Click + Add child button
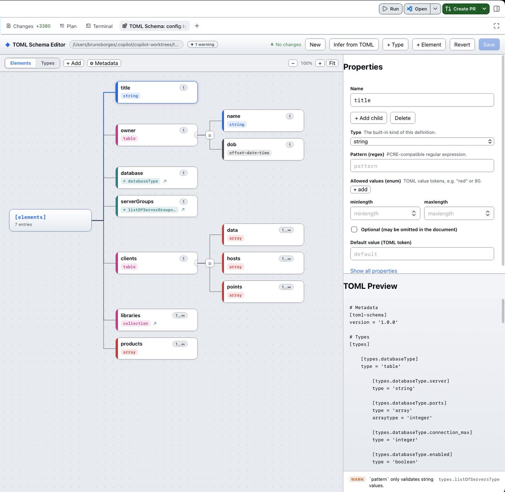The image size is (505, 492). pos(369,118)
